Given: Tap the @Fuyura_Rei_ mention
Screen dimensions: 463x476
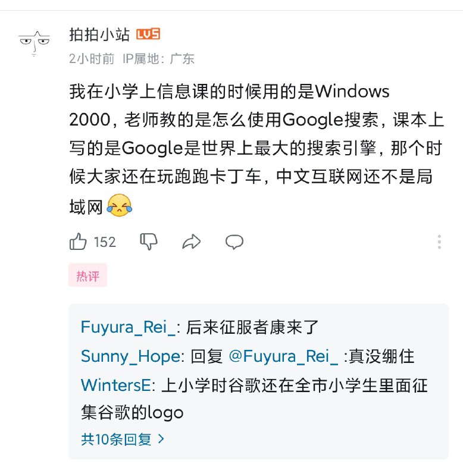Looking at the screenshot, I should (283, 356).
